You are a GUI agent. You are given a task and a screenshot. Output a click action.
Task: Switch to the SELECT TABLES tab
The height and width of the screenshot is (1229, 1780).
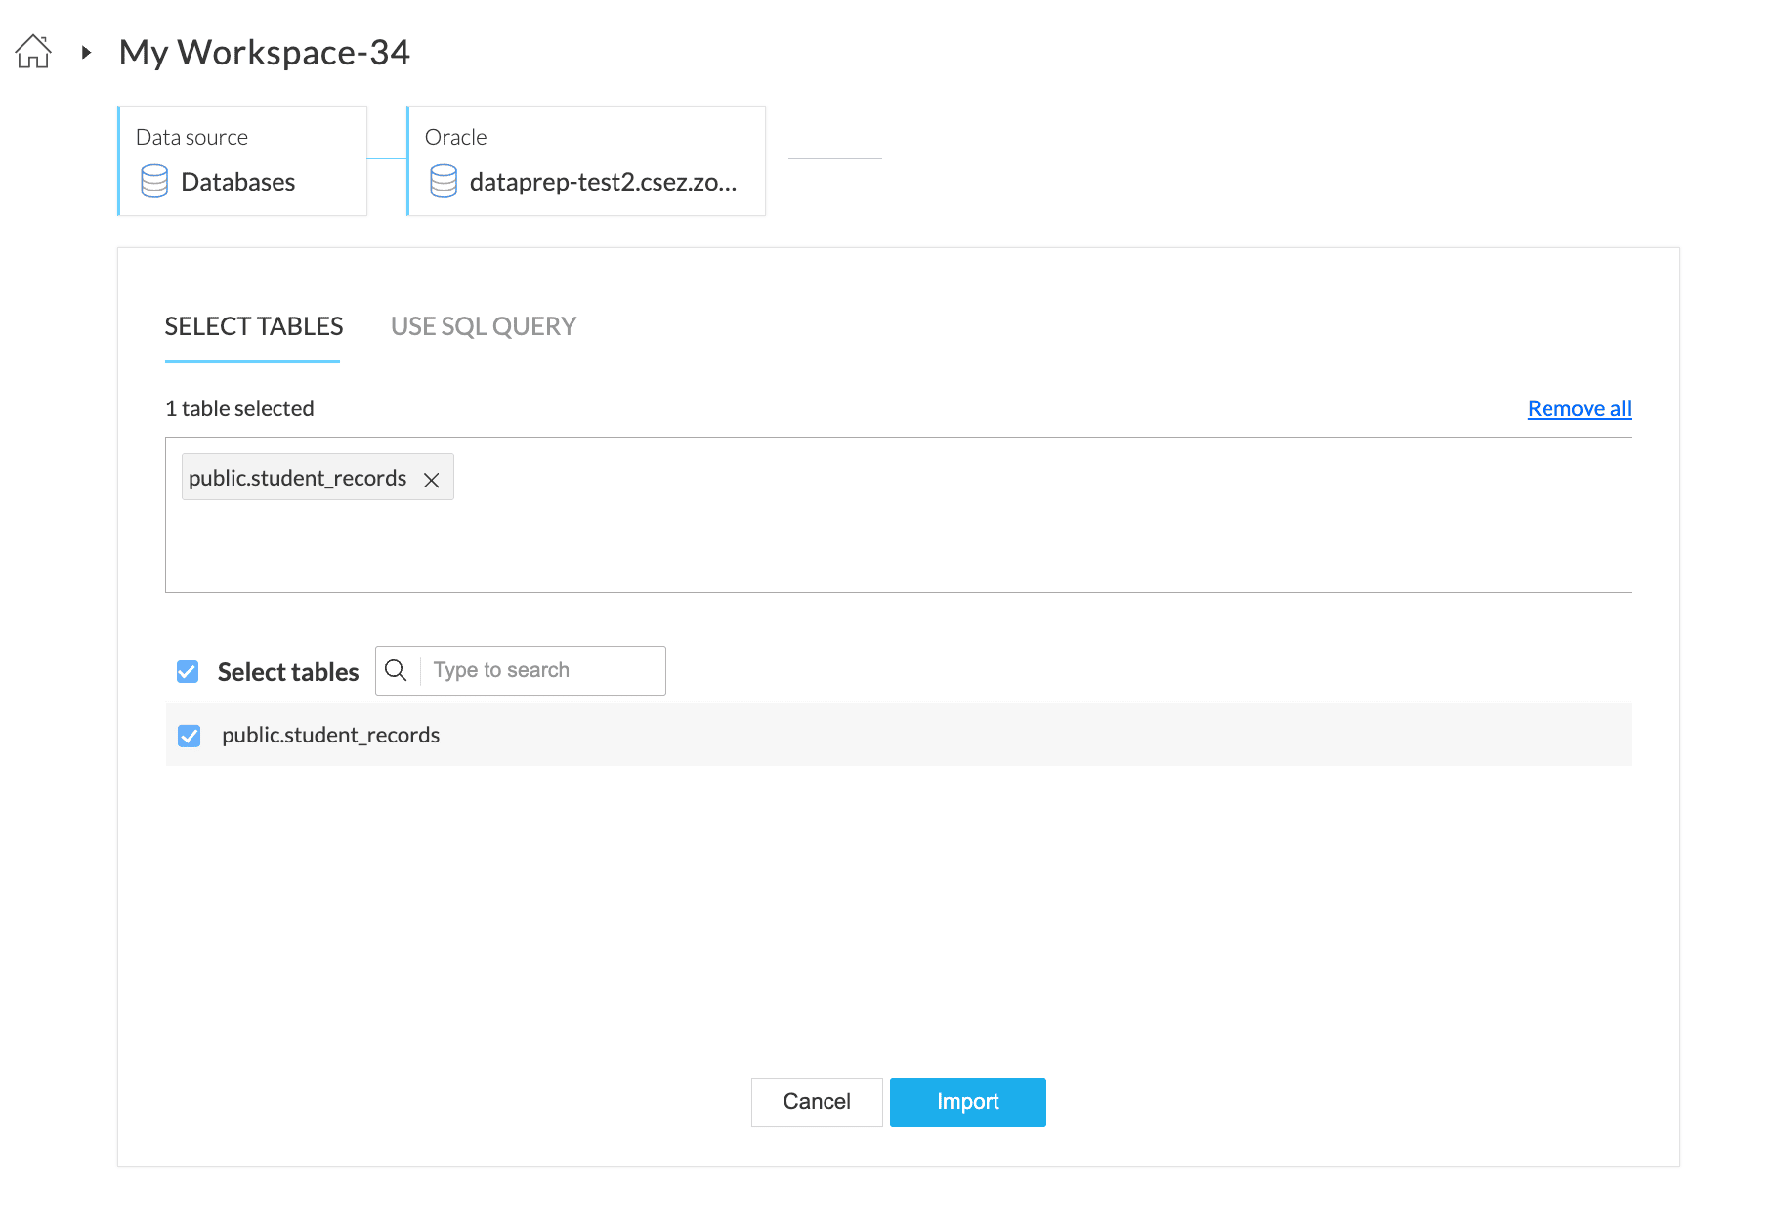pyautogui.click(x=253, y=326)
